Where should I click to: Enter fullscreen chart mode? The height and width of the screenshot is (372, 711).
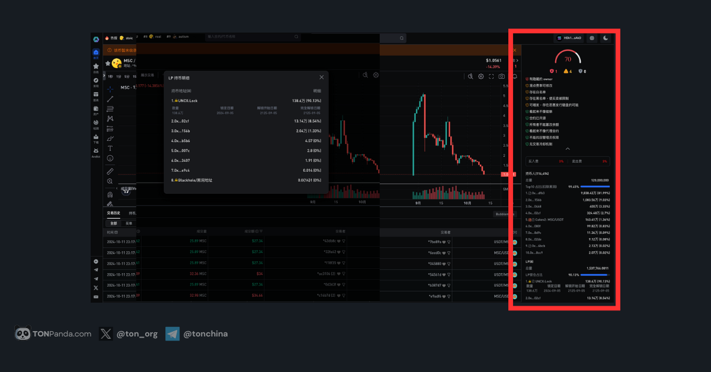click(491, 76)
